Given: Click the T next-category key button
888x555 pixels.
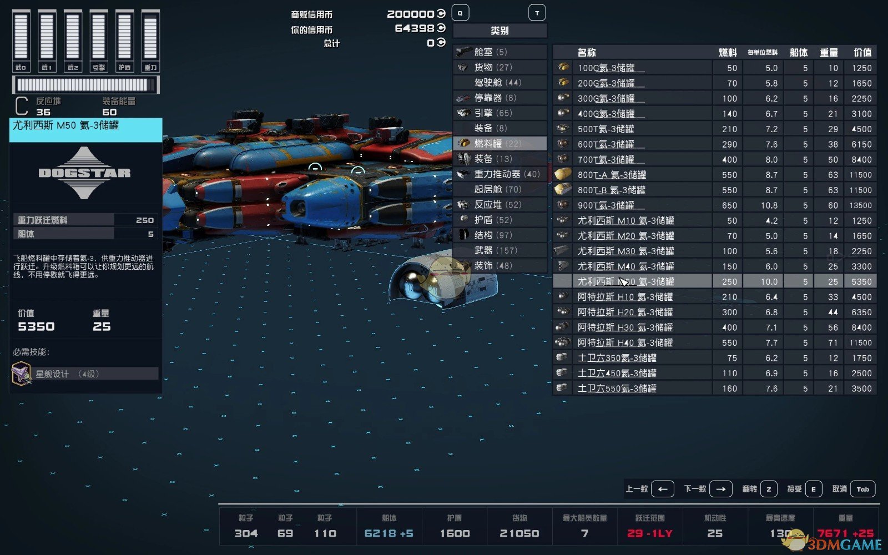Looking at the screenshot, I should (537, 13).
